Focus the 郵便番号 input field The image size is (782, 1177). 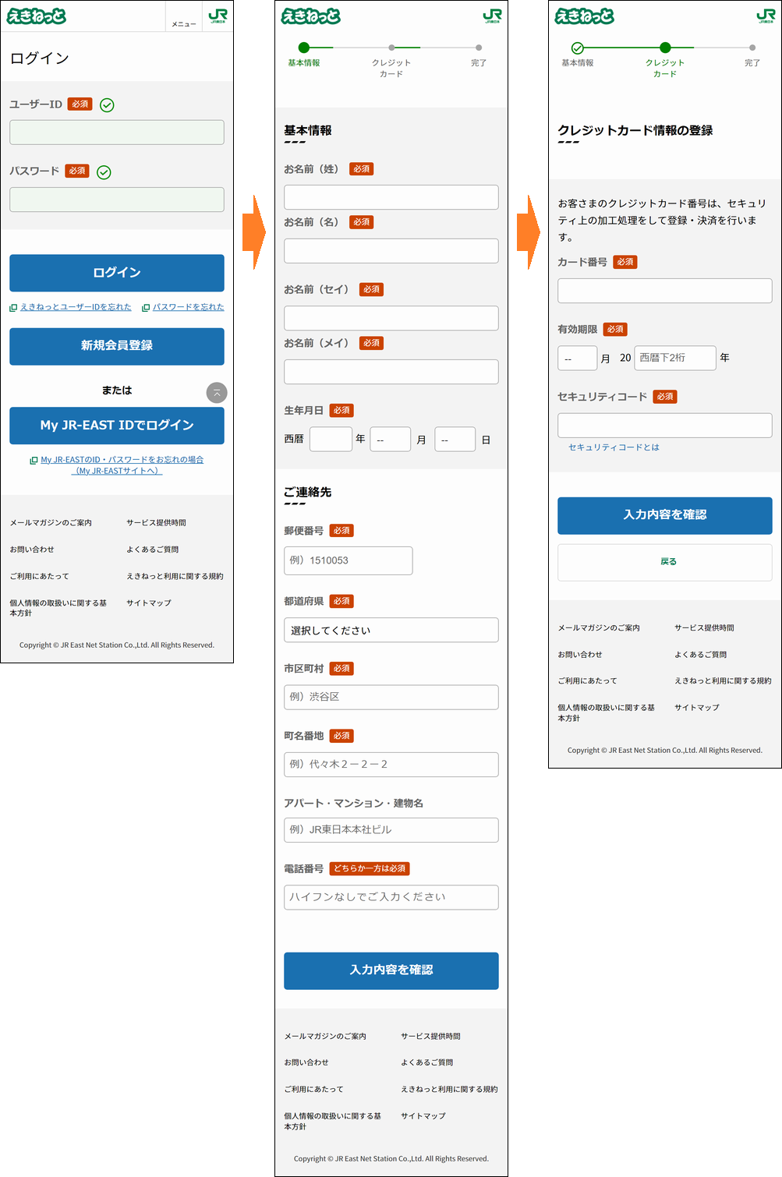348,560
